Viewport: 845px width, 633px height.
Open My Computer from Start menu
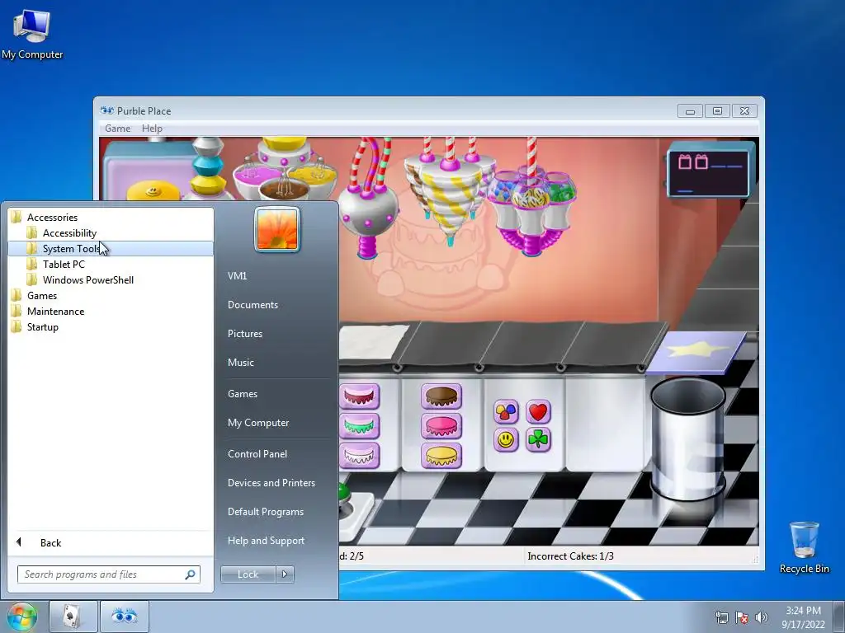258,423
